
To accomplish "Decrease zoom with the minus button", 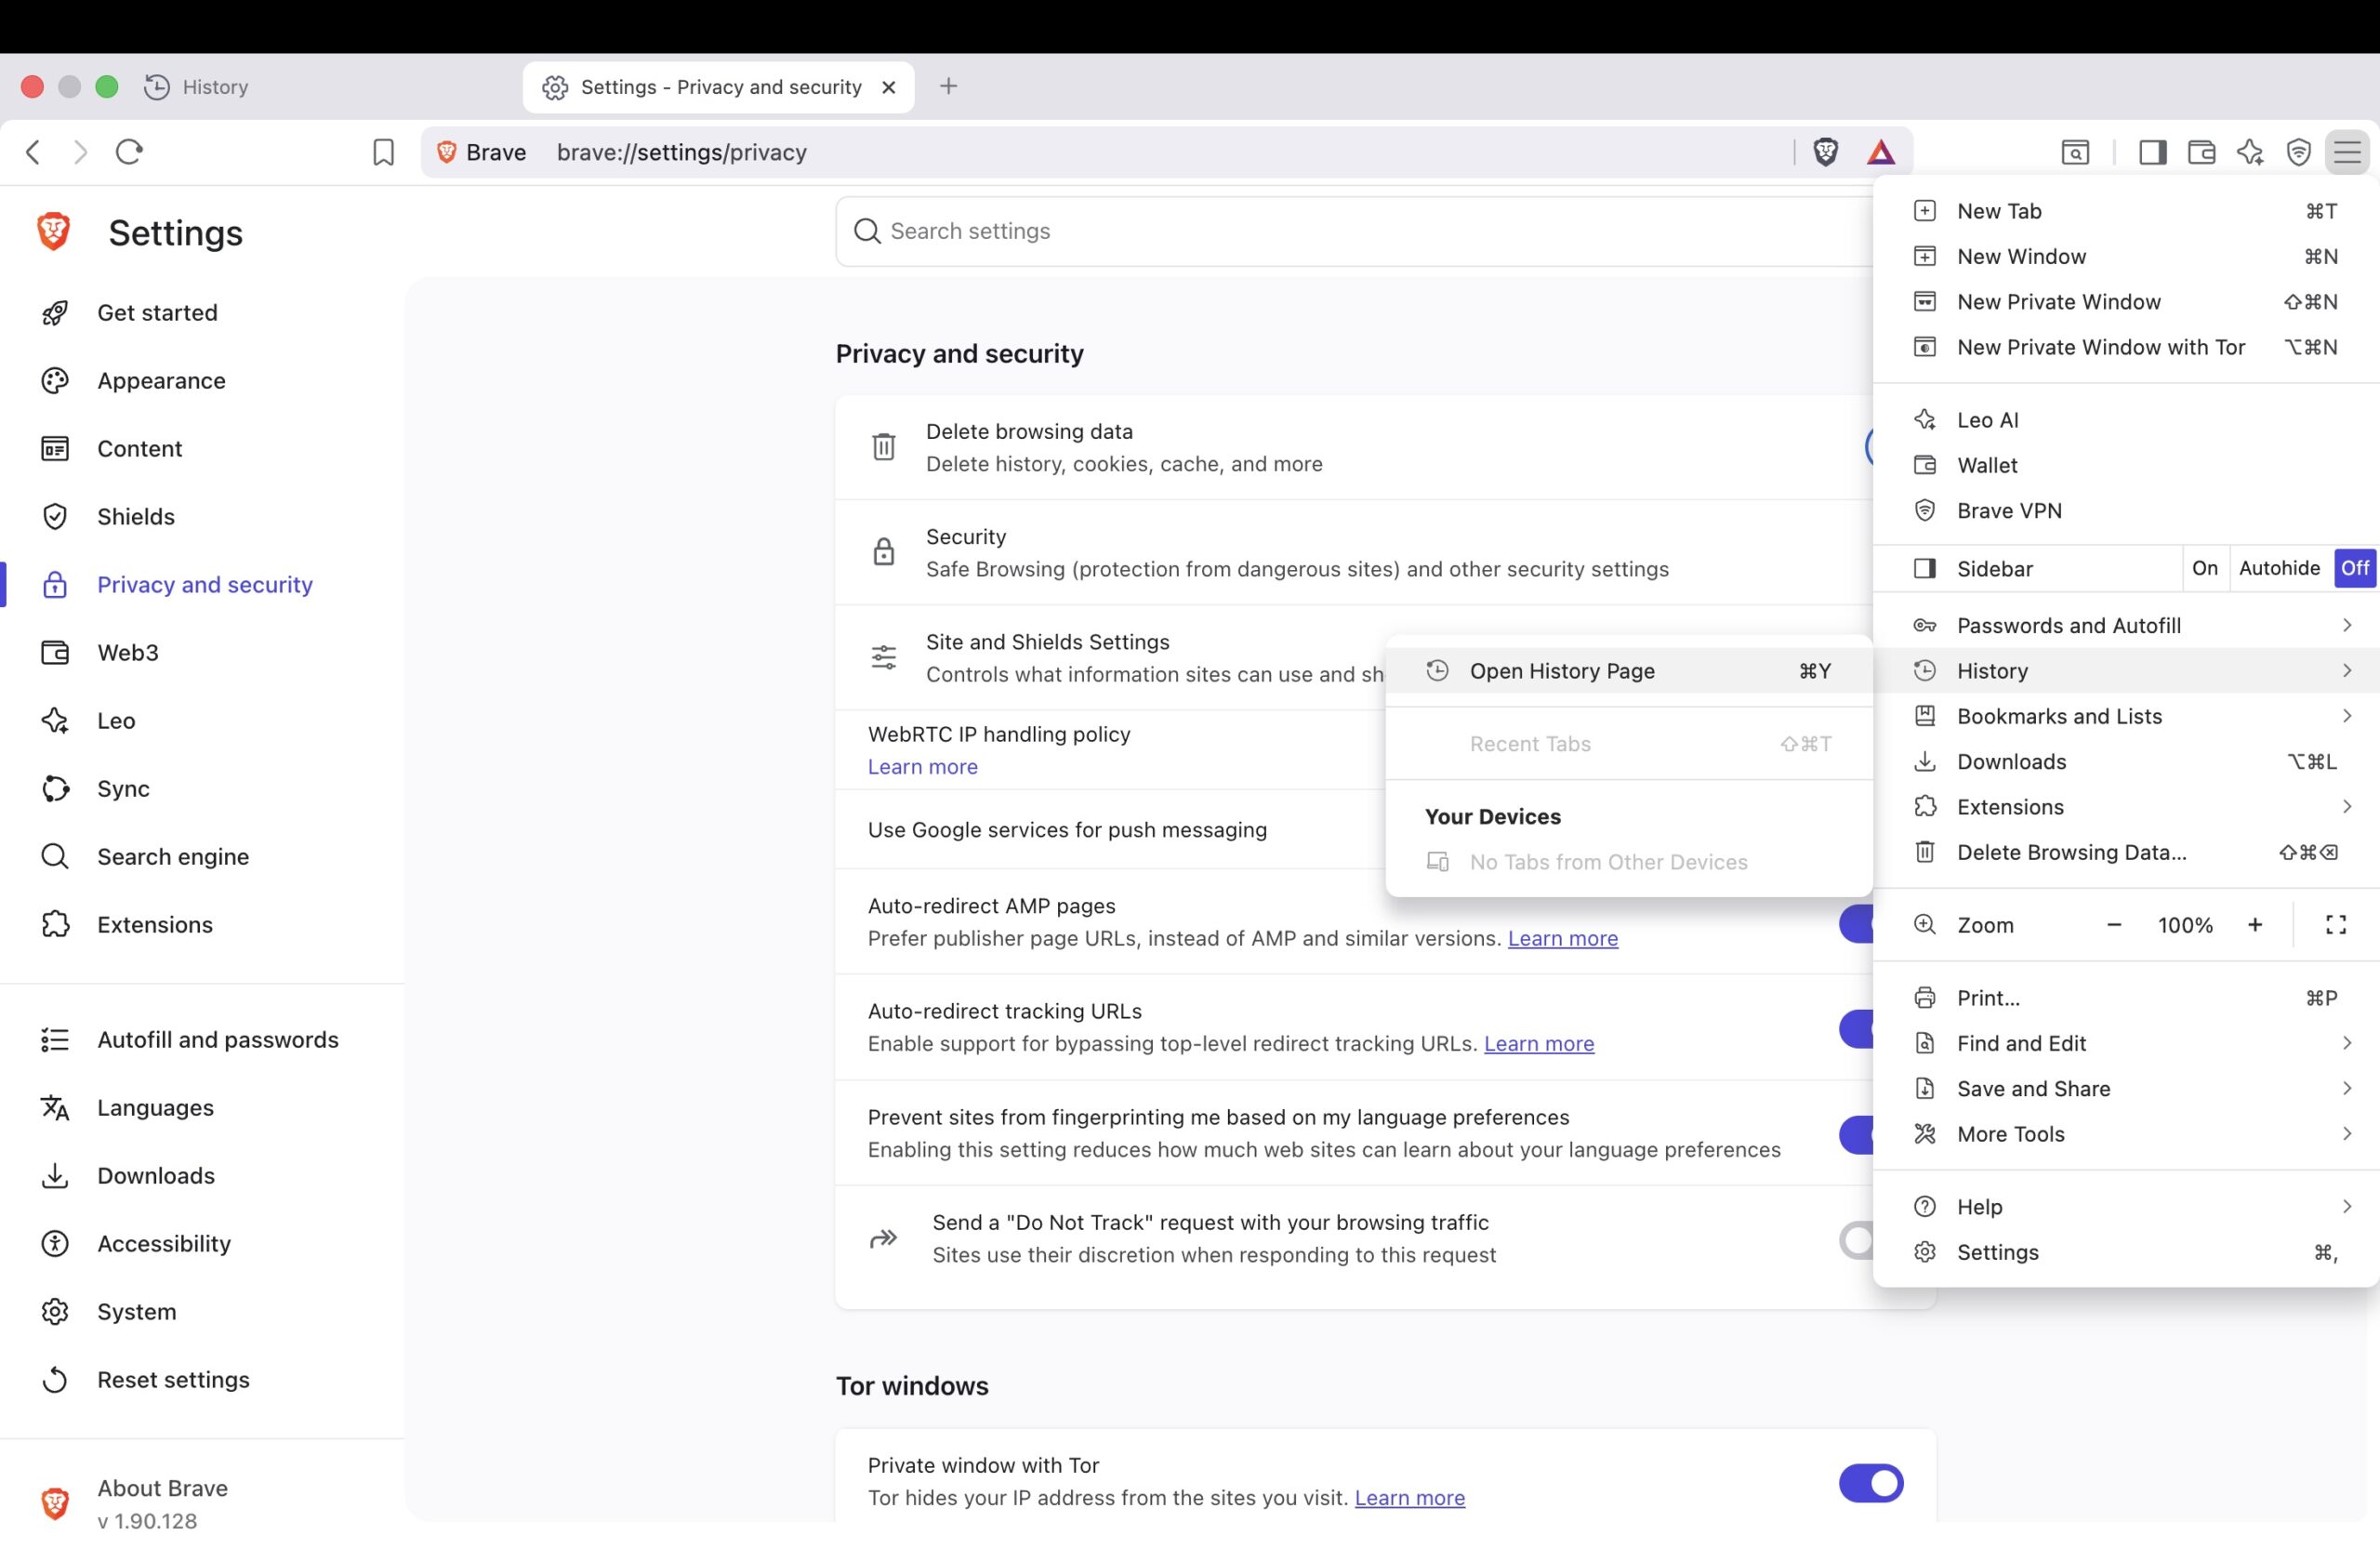I will [x=2114, y=925].
